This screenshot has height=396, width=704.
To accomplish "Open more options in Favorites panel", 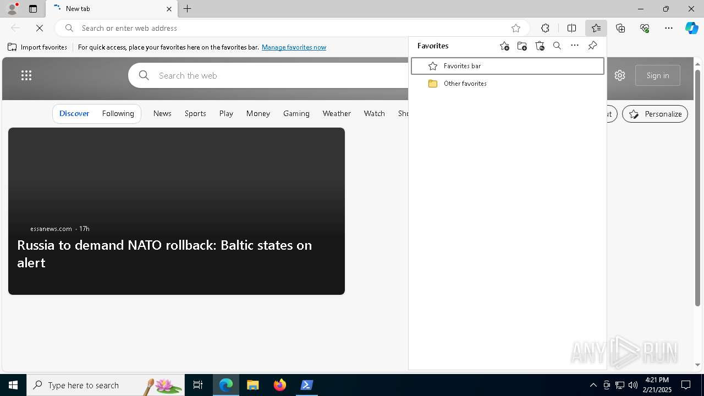I will [575, 46].
